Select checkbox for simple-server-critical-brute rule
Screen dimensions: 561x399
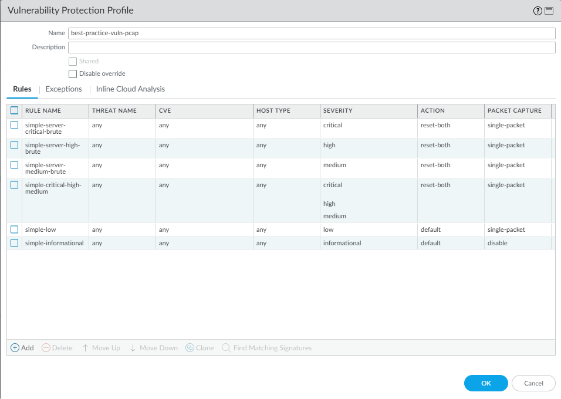(x=15, y=125)
